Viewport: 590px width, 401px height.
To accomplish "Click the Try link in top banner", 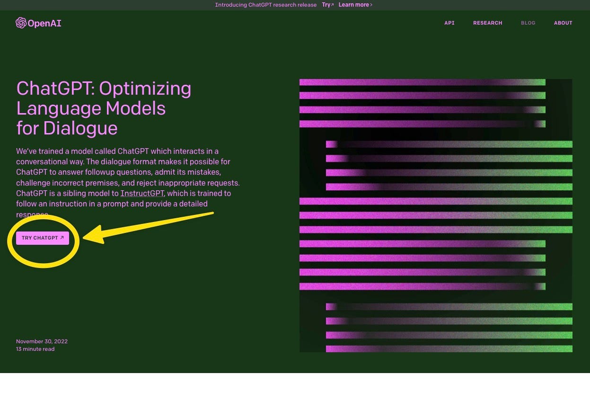I will [327, 5].
